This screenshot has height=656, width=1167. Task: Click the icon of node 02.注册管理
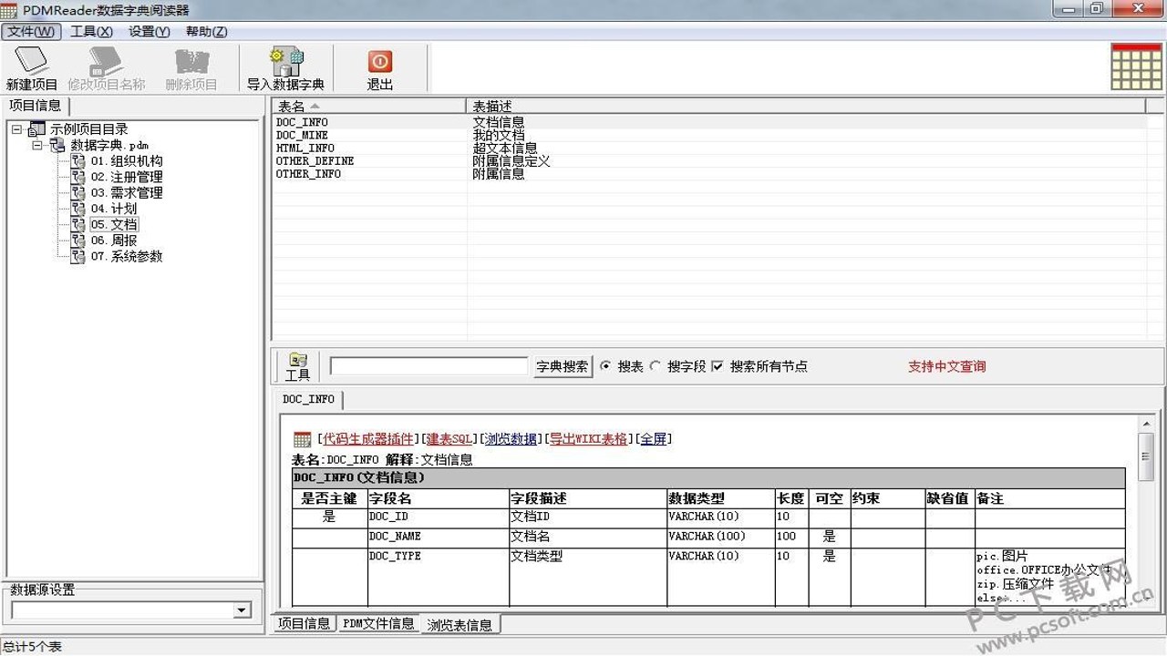tap(78, 177)
